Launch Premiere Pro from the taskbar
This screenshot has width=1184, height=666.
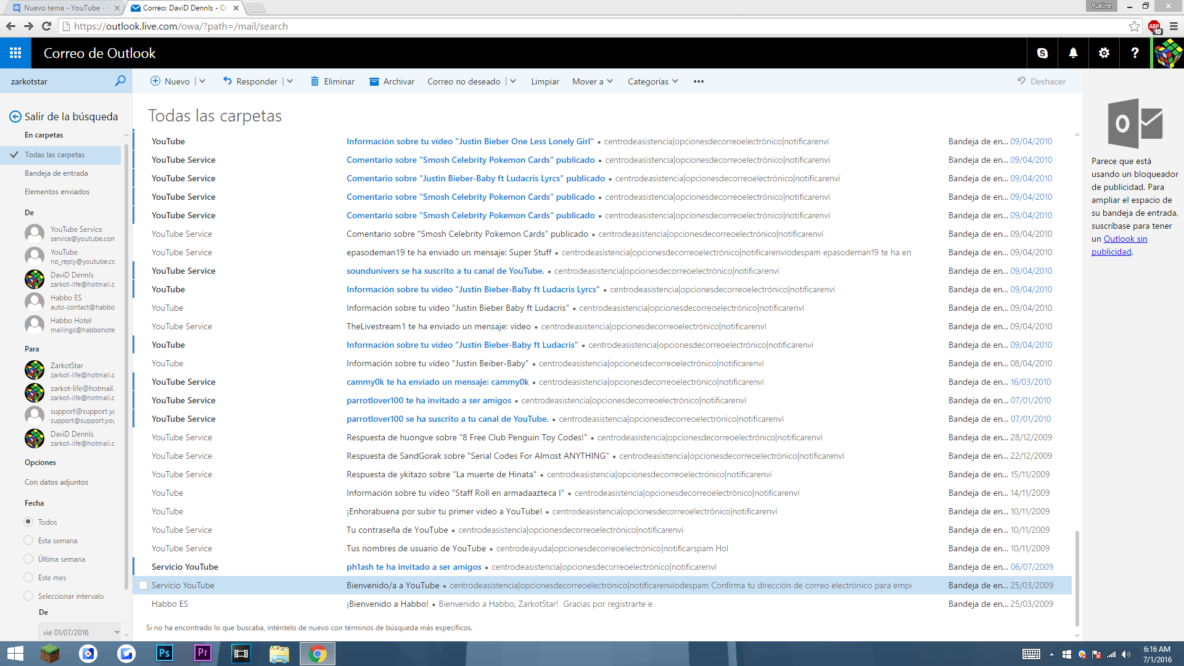(x=203, y=654)
